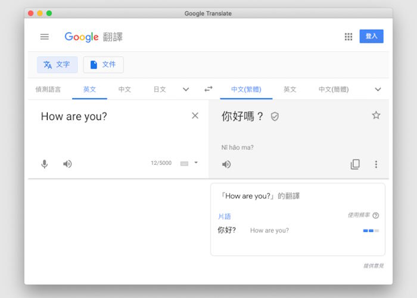Select 英文 as target language
The height and width of the screenshot is (298, 417).
click(x=290, y=89)
